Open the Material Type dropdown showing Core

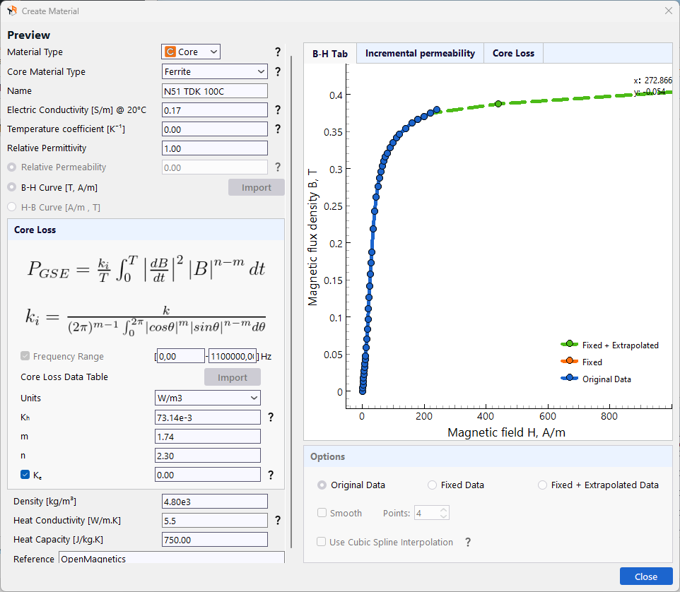click(191, 52)
